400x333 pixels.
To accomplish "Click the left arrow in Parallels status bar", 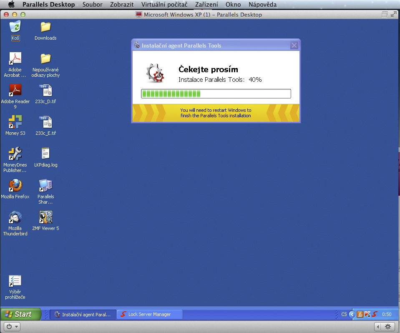I will (378, 326).
